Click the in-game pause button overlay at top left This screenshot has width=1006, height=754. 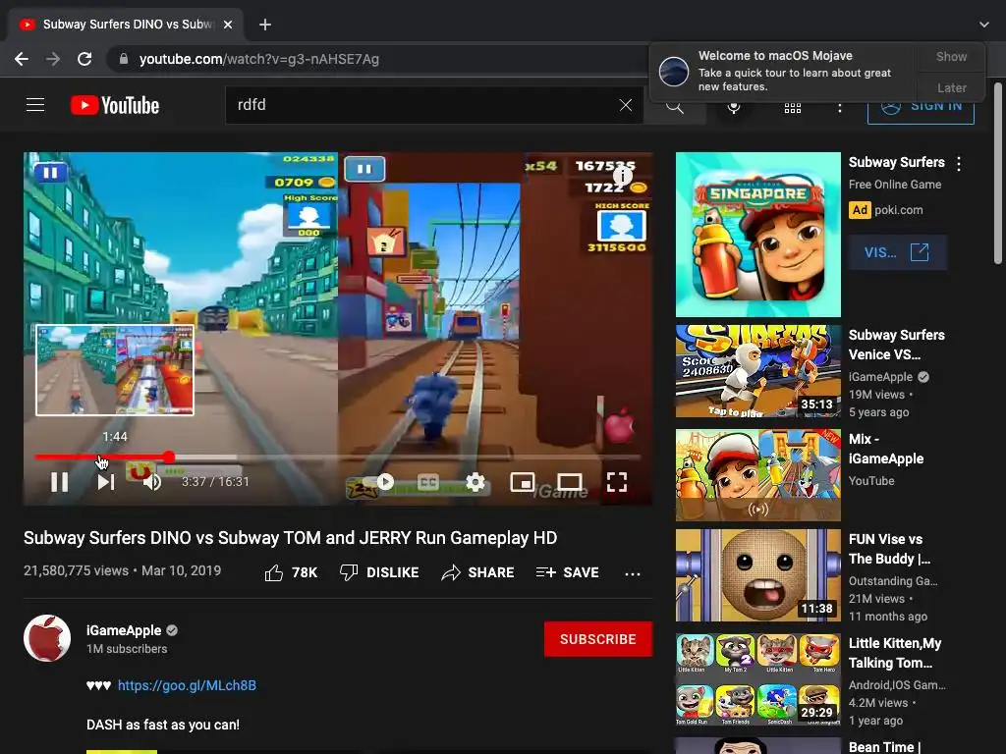[51, 172]
